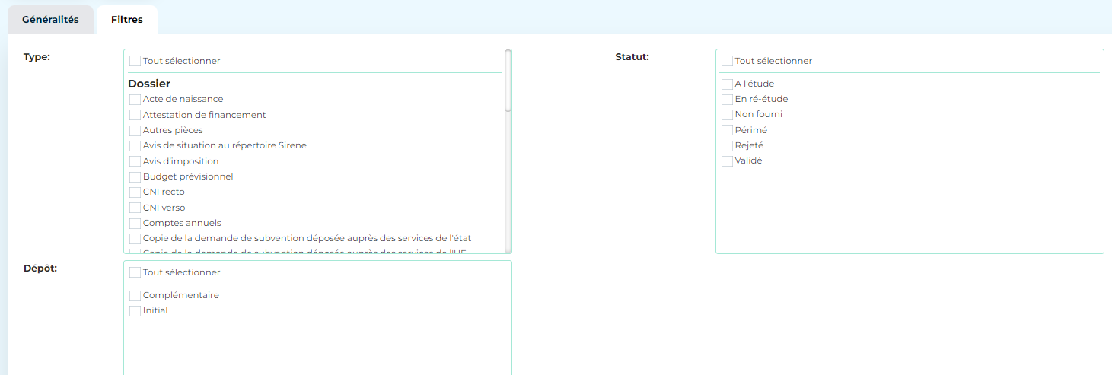The width and height of the screenshot is (1112, 375).
Task: Select the Rejeté status checkbox
Action: 728,146
